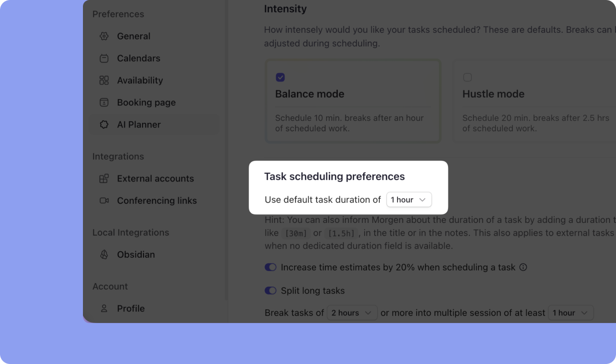Select the AI Planner icon

click(x=104, y=124)
